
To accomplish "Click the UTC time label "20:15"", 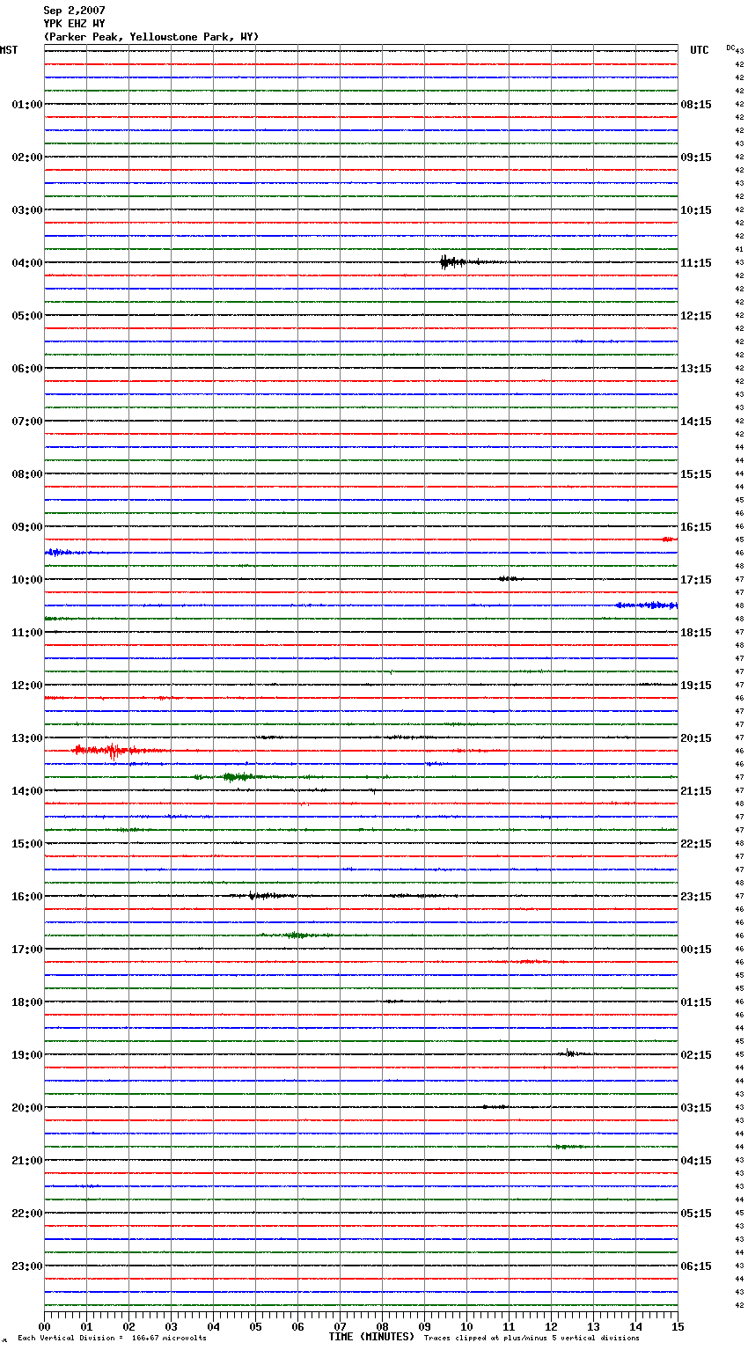I will coord(696,738).
